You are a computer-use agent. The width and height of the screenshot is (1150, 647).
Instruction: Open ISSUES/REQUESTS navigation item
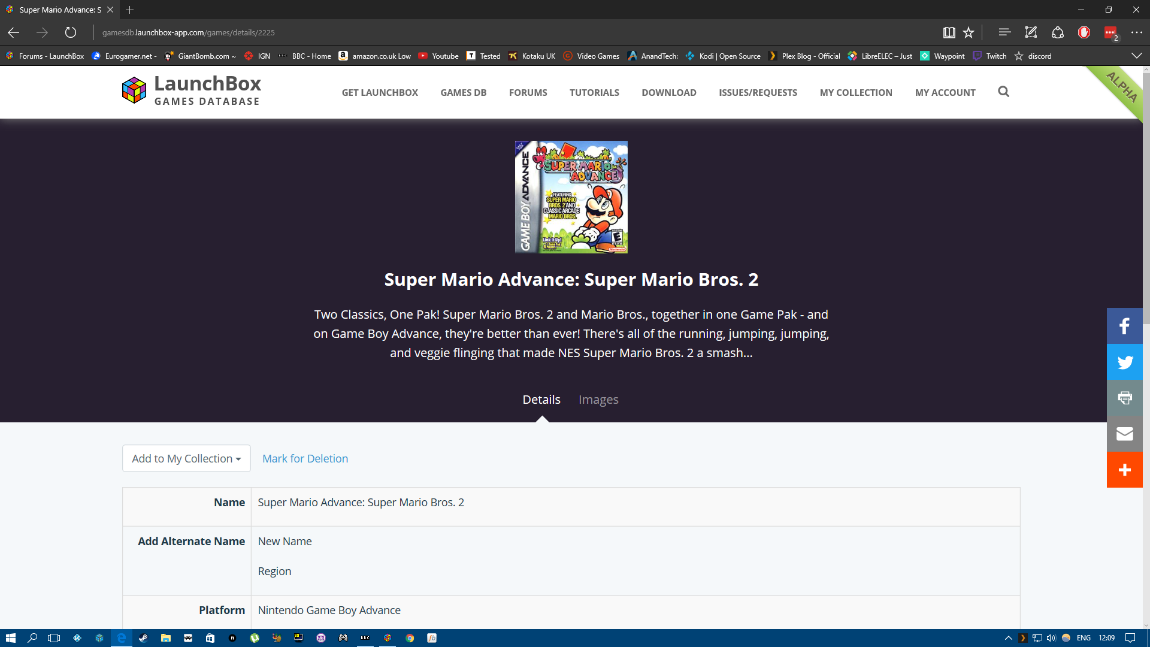758,92
